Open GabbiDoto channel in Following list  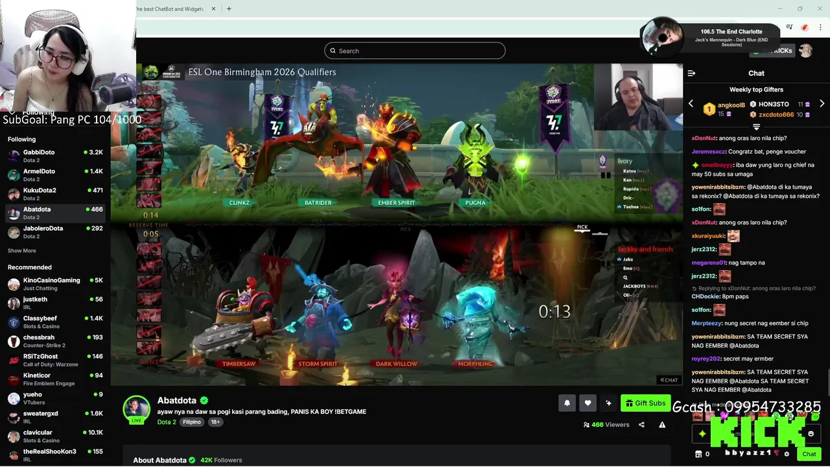point(55,156)
